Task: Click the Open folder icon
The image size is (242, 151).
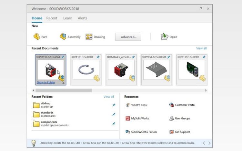Action: pos(164,37)
